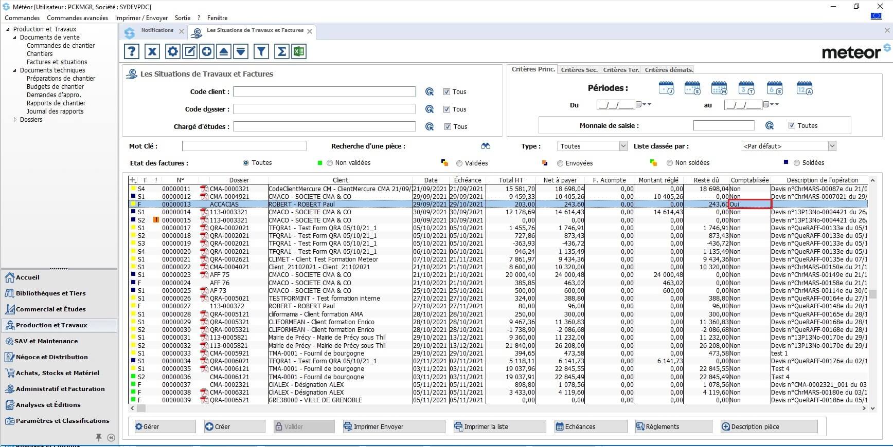Screen dimensions: 893x447
Task: Collapse the Documents de vente tree node
Action: [14, 38]
